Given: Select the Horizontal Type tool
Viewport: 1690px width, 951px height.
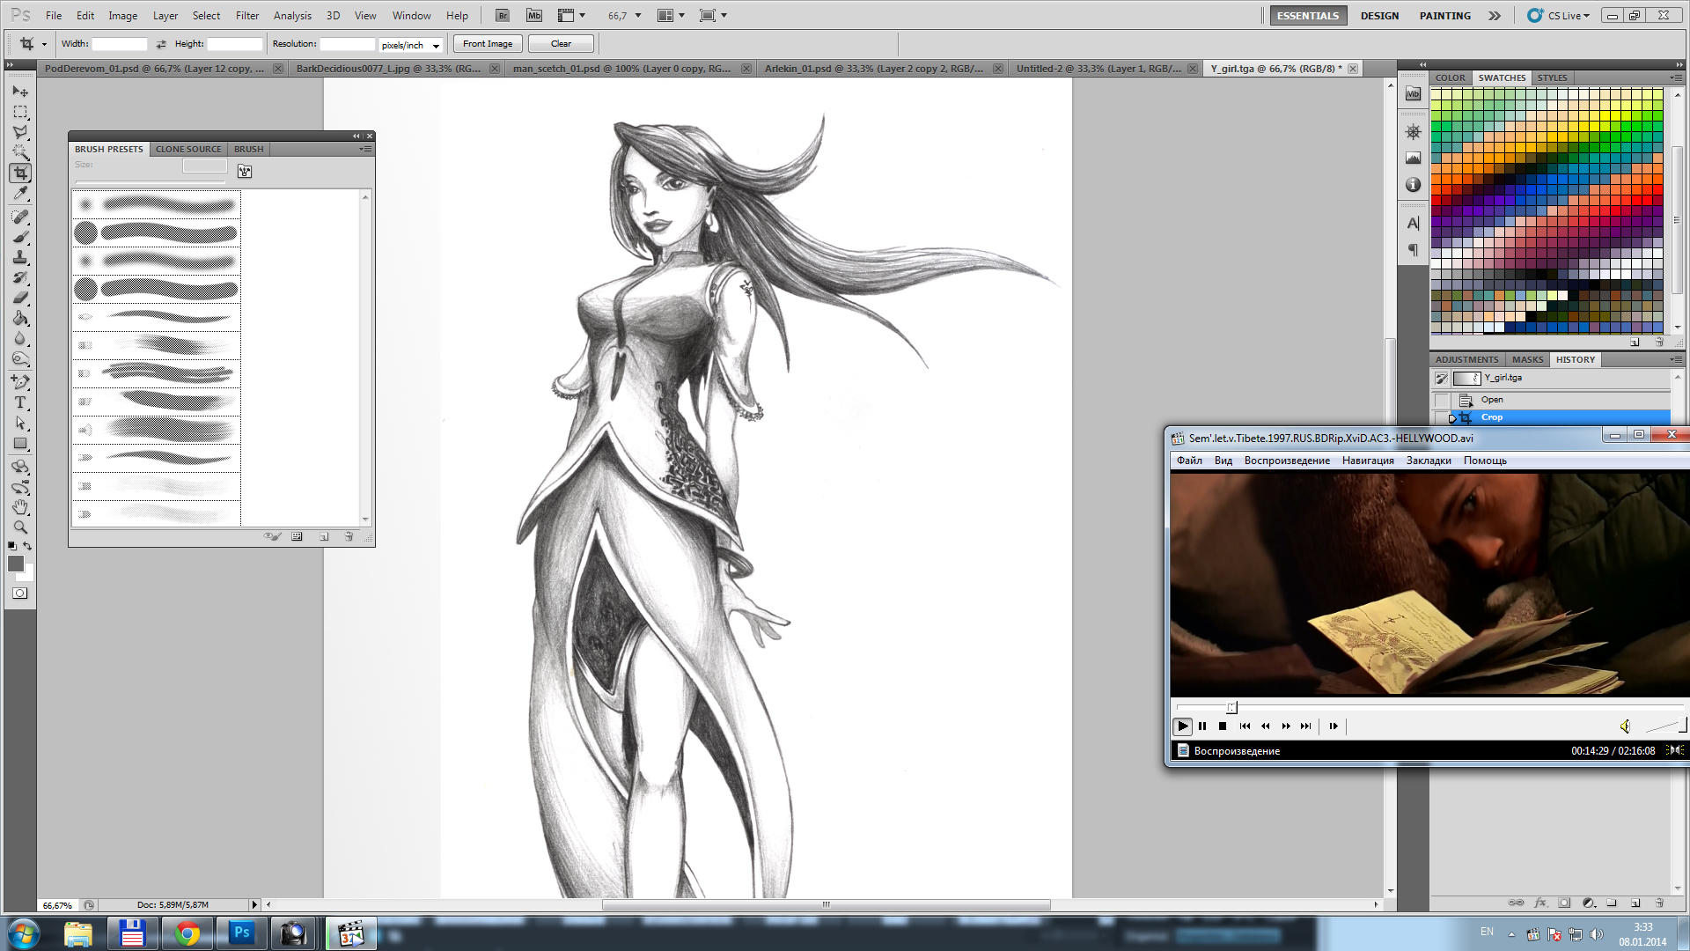Looking at the screenshot, I should tap(20, 402).
